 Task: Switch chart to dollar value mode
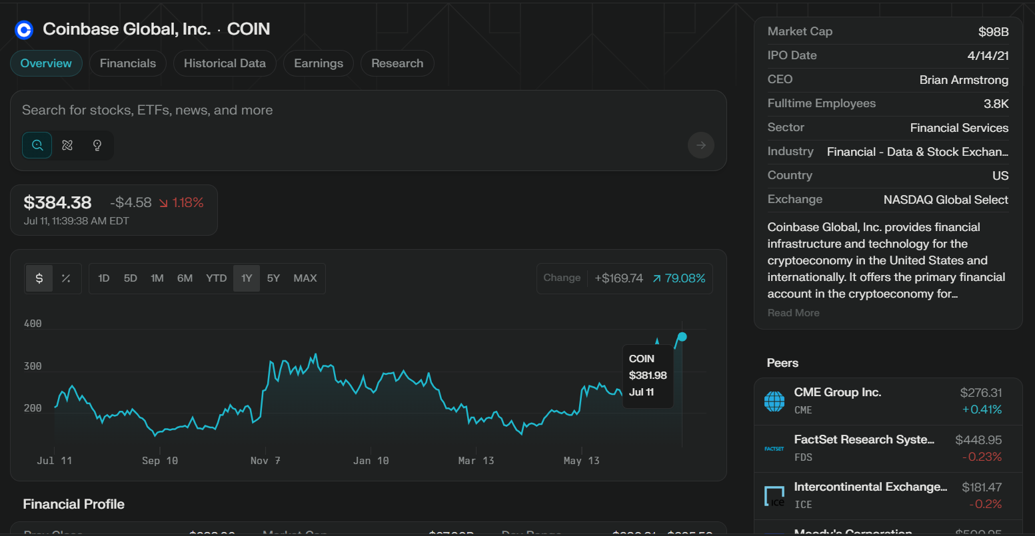39,278
